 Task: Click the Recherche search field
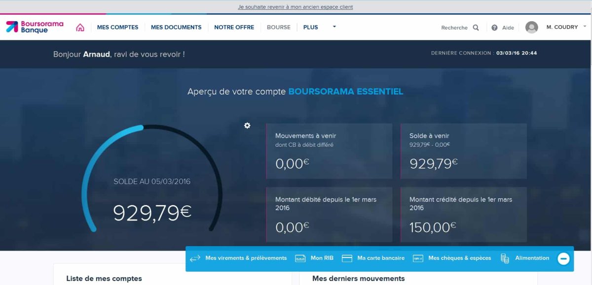point(454,28)
